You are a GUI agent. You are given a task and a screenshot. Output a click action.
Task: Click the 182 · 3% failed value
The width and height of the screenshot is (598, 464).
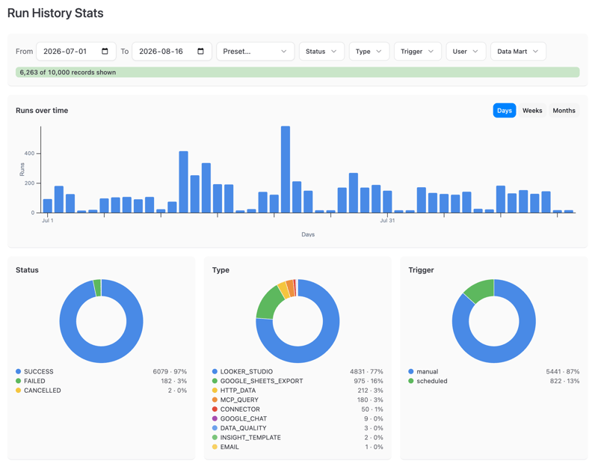(173, 381)
